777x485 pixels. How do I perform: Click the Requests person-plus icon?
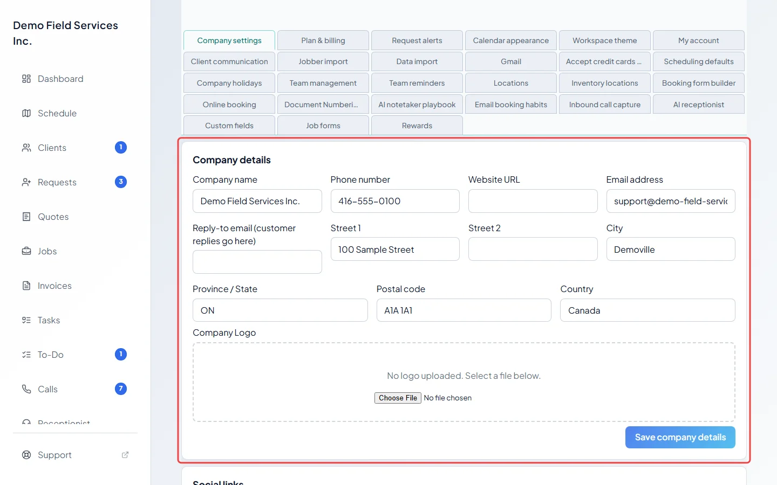[x=26, y=182]
